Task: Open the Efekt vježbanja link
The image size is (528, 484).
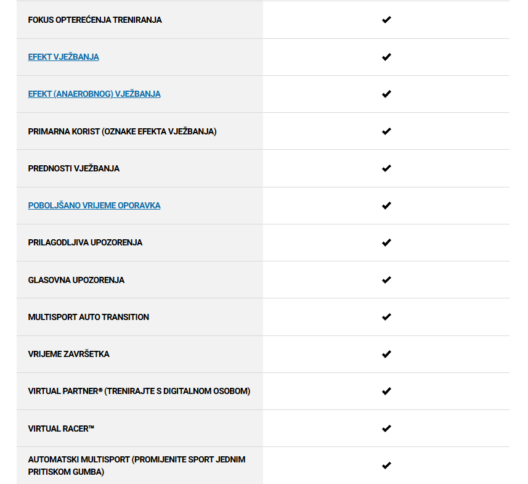Action: point(63,57)
